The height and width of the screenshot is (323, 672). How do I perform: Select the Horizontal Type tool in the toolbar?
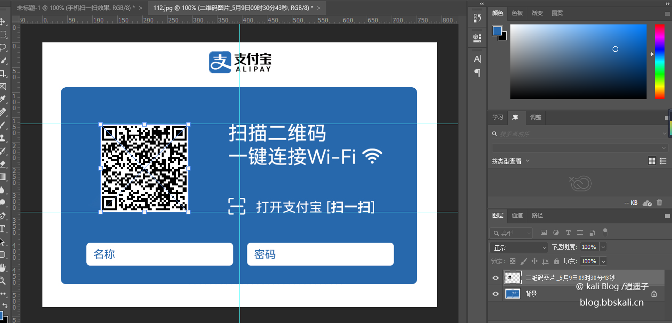(2, 229)
